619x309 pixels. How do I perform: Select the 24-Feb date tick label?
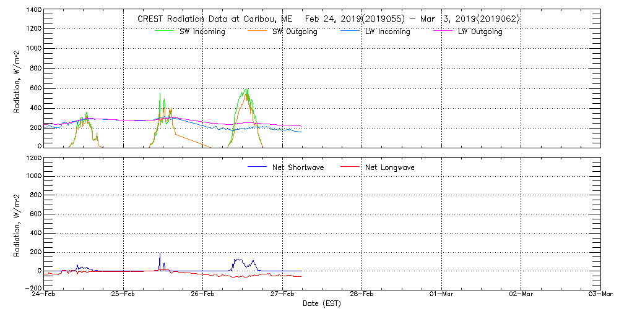(45, 294)
